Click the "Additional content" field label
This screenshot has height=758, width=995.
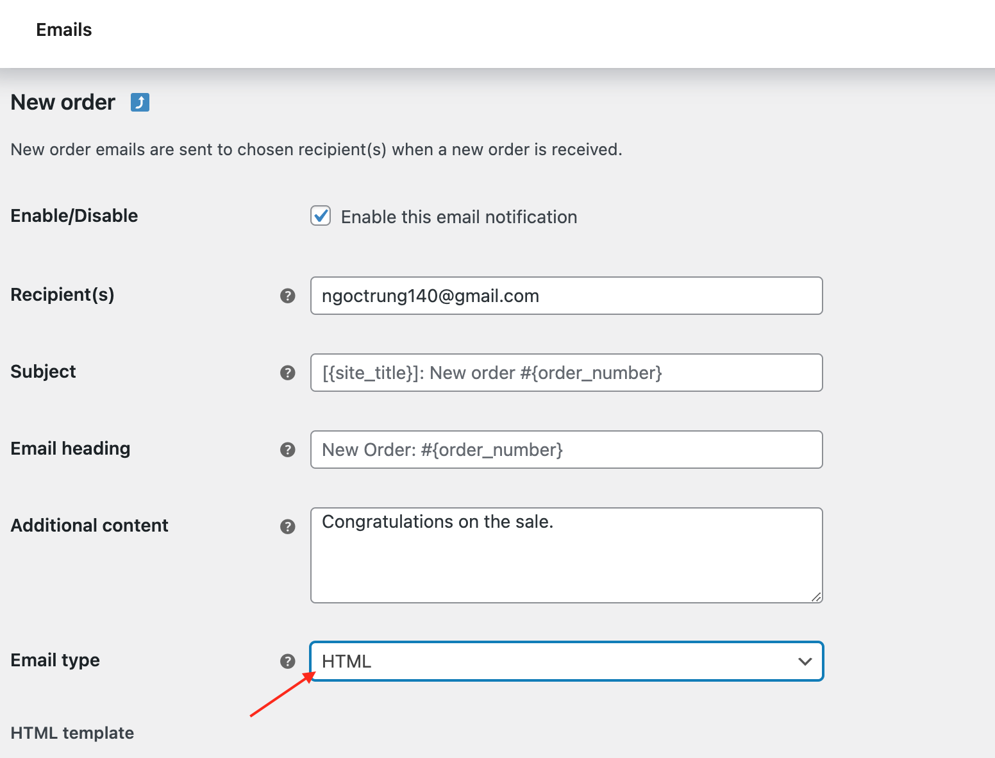coord(90,526)
